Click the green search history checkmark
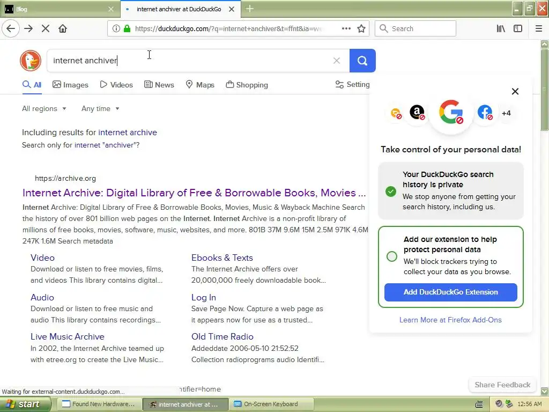This screenshot has height=412, width=549. (x=391, y=192)
